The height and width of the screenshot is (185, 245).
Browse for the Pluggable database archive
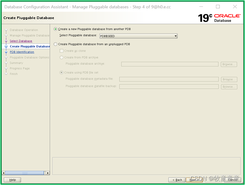(229, 64)
